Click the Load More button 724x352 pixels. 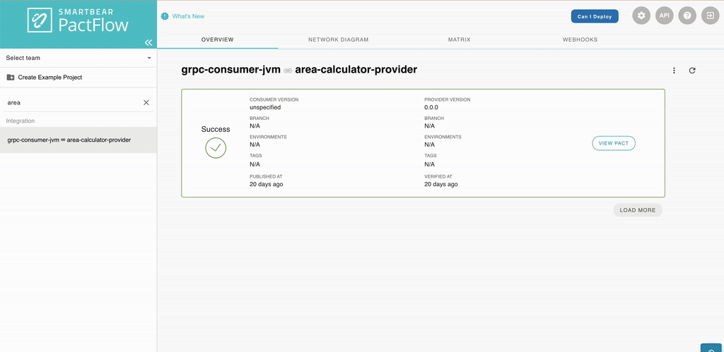point(638,210)
